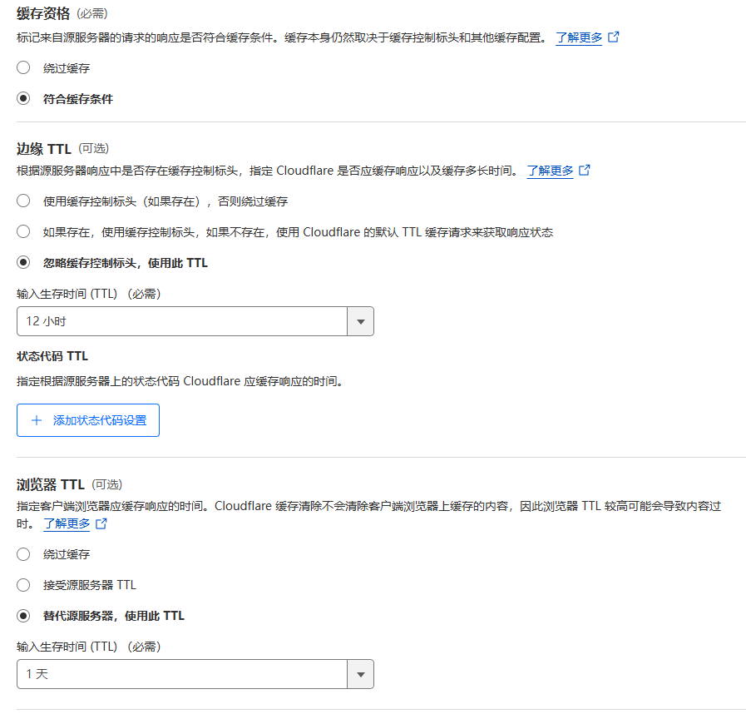Choose the 接受源服务器 TTL radio option
Image resolution: width=746 pixels, height=714 pixels.
point(23,585)
